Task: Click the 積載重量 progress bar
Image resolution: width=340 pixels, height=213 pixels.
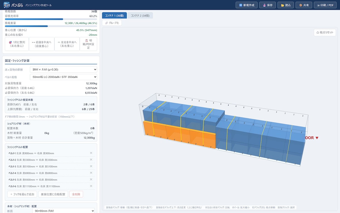Action: click(51, 26)
